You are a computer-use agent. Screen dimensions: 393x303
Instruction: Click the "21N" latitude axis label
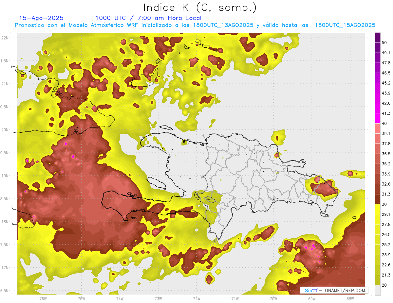5,84
